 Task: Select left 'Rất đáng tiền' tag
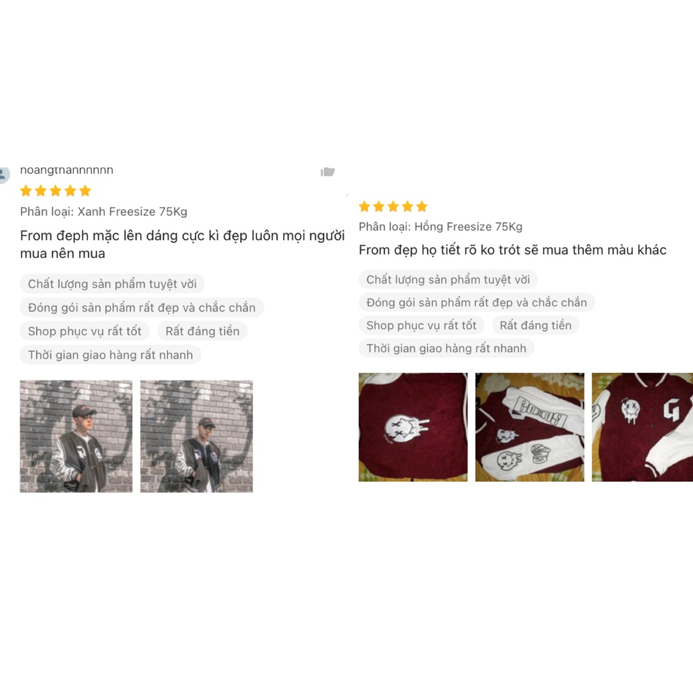click(x=202, y=331)
